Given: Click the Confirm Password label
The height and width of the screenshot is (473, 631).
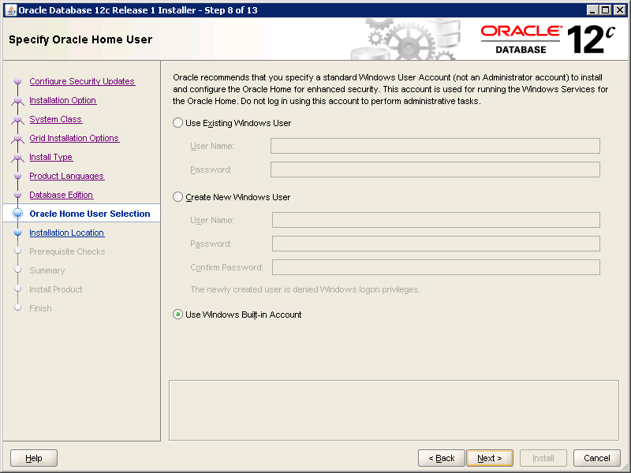Looking at the screenshot, I should [x=226, y=267].
